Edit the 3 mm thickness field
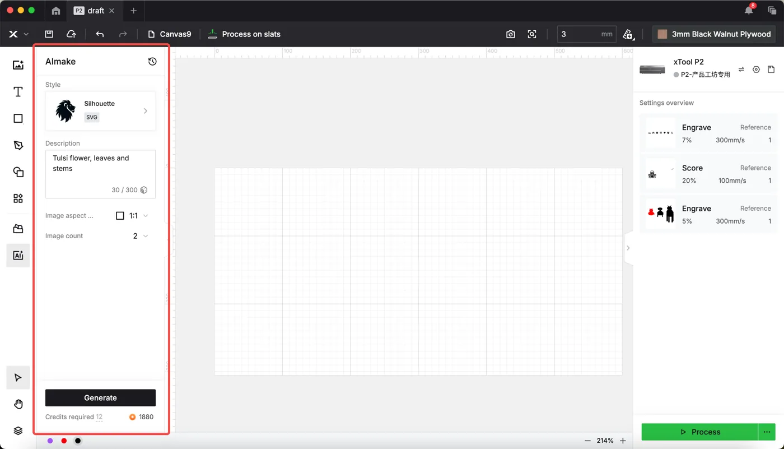This screenshot has height=449, width=784. tap(586, 34)
